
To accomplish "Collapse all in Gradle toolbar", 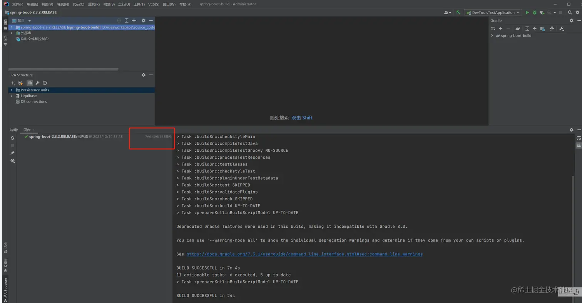I will pyautogui.click(x=535, y=29).
